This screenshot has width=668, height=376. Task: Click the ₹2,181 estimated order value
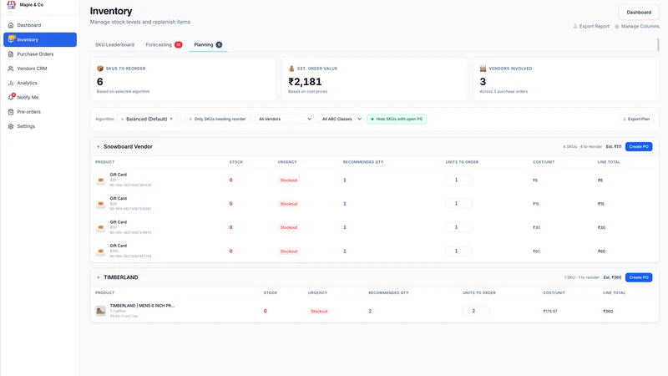(x=305, y=81)
